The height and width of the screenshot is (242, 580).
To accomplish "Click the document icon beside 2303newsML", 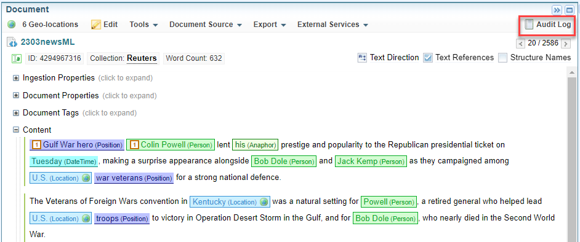I will (12, 42).
